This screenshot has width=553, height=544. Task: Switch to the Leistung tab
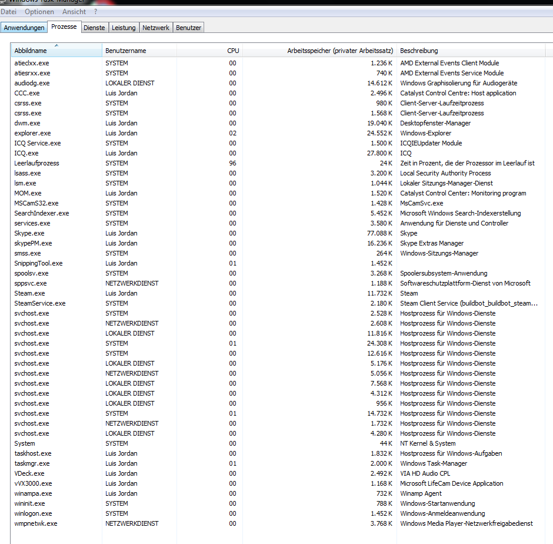124,28
